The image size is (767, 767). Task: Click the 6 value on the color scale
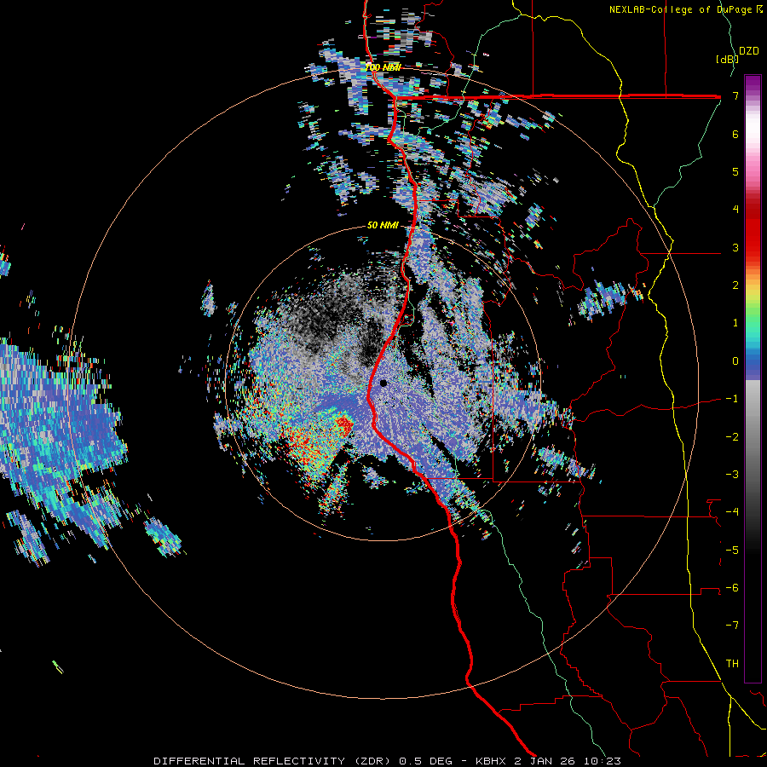(x=735, y=134)
